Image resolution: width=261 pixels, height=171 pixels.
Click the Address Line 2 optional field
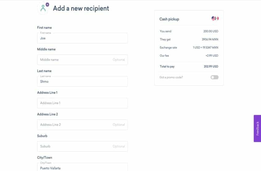pyautogui.click(x=82, y=125)
